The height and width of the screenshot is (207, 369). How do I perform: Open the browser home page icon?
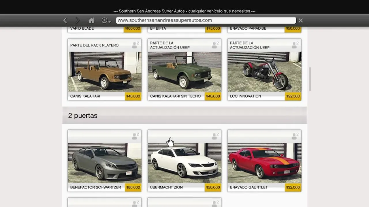(x=91, y=20)
